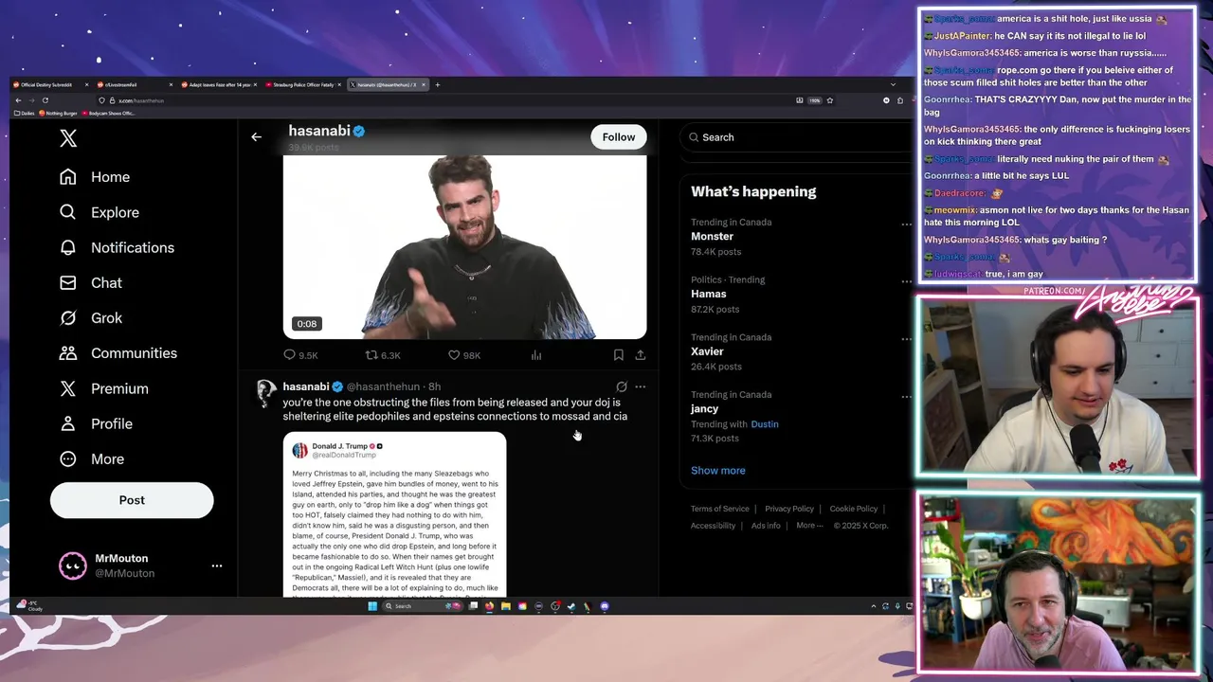Open Home from the X sidebar
Image resolution: width=1213 pixels, height=682 pixels.
point(95,177)
